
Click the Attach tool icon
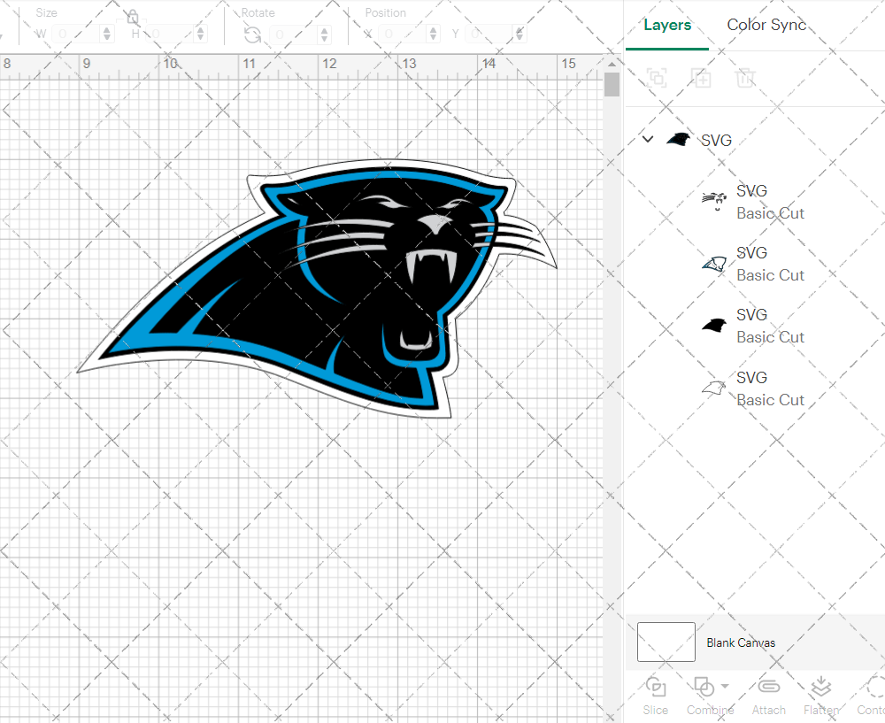[x=768, y=687]
